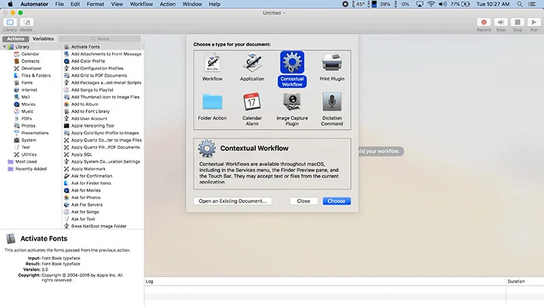Select the Folder Action folder icon

(212, 102)
